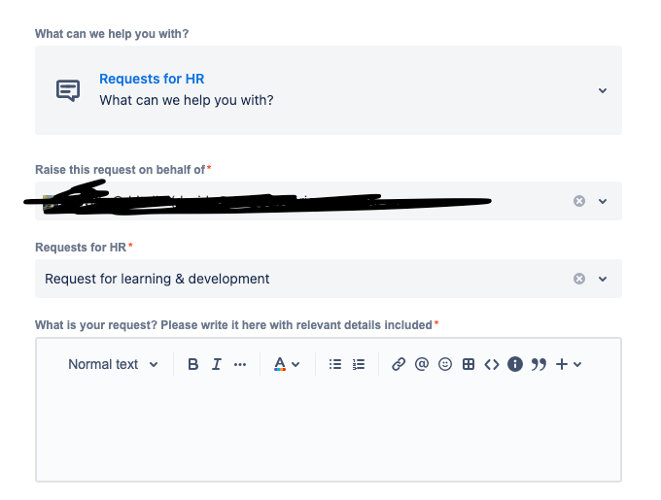The image size is (661, 500).
Task: Open the emoji picker
Action: pos(445,364)
